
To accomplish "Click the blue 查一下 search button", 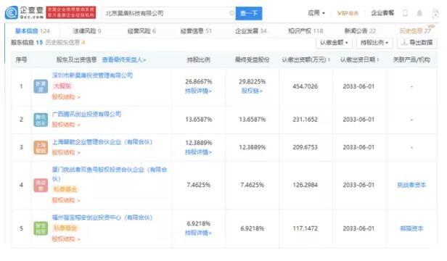I will coord(249,13).
